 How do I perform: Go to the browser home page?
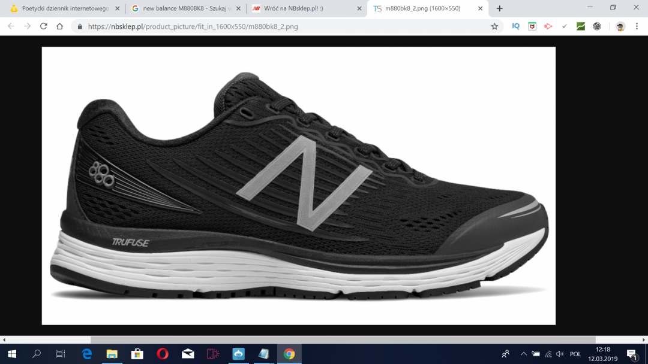coord(59,26)
